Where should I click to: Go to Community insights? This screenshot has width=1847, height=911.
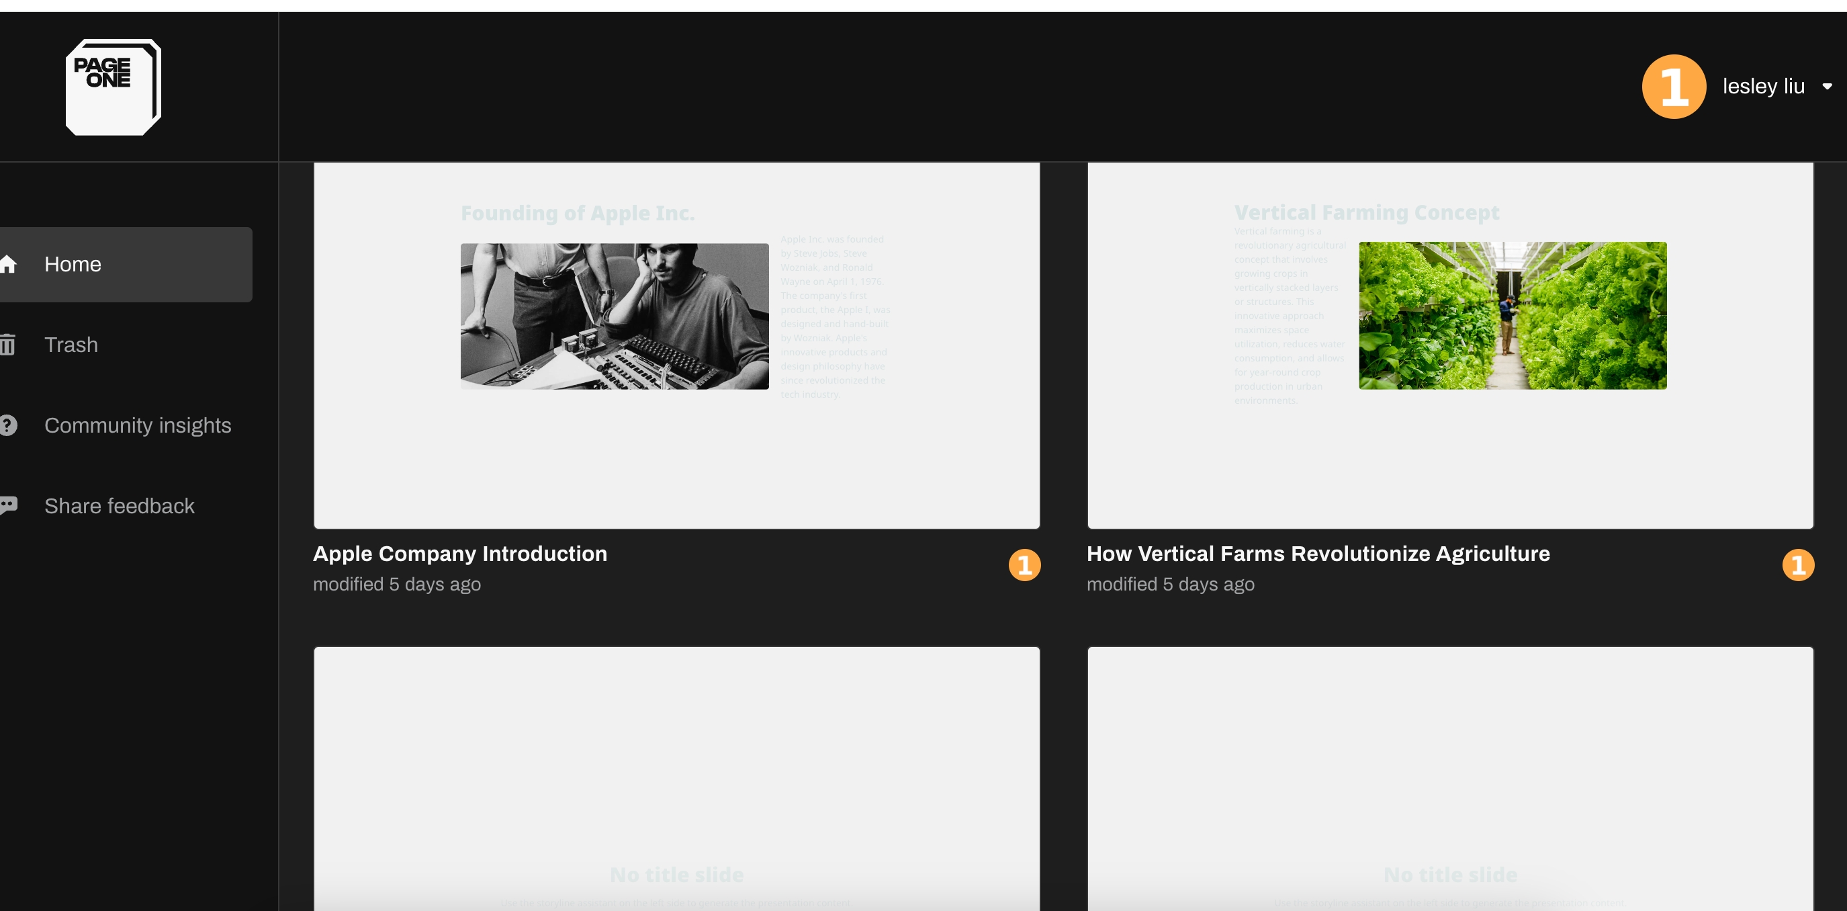coord(138,425)
